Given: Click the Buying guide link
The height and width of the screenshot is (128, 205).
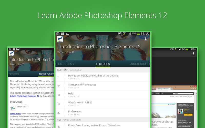Looking at the screenshot, I should point(172,104).
